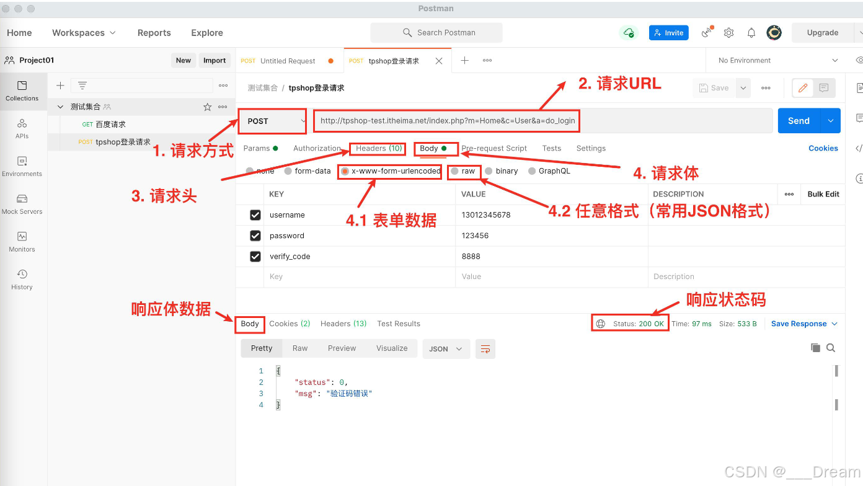Screen dimensions: 863x486
Task: Click the collection filter icon
Action: point(82,86)
